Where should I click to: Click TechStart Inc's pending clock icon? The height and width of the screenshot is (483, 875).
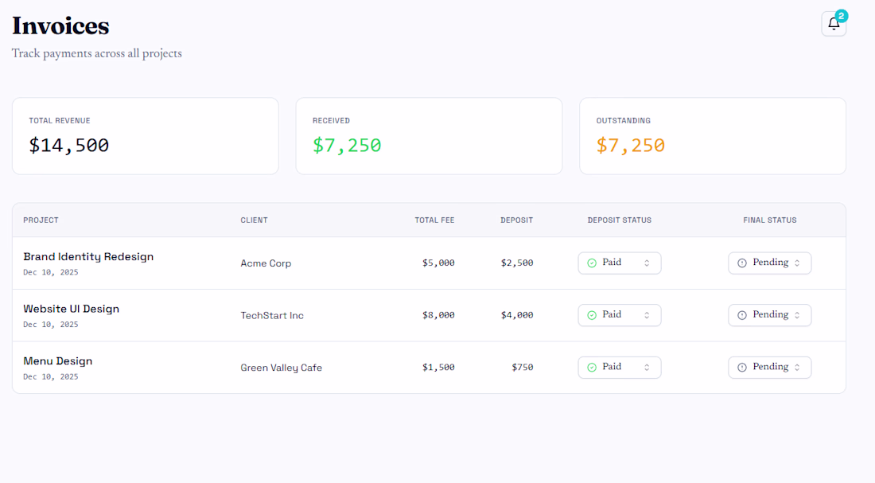[742, 316]
